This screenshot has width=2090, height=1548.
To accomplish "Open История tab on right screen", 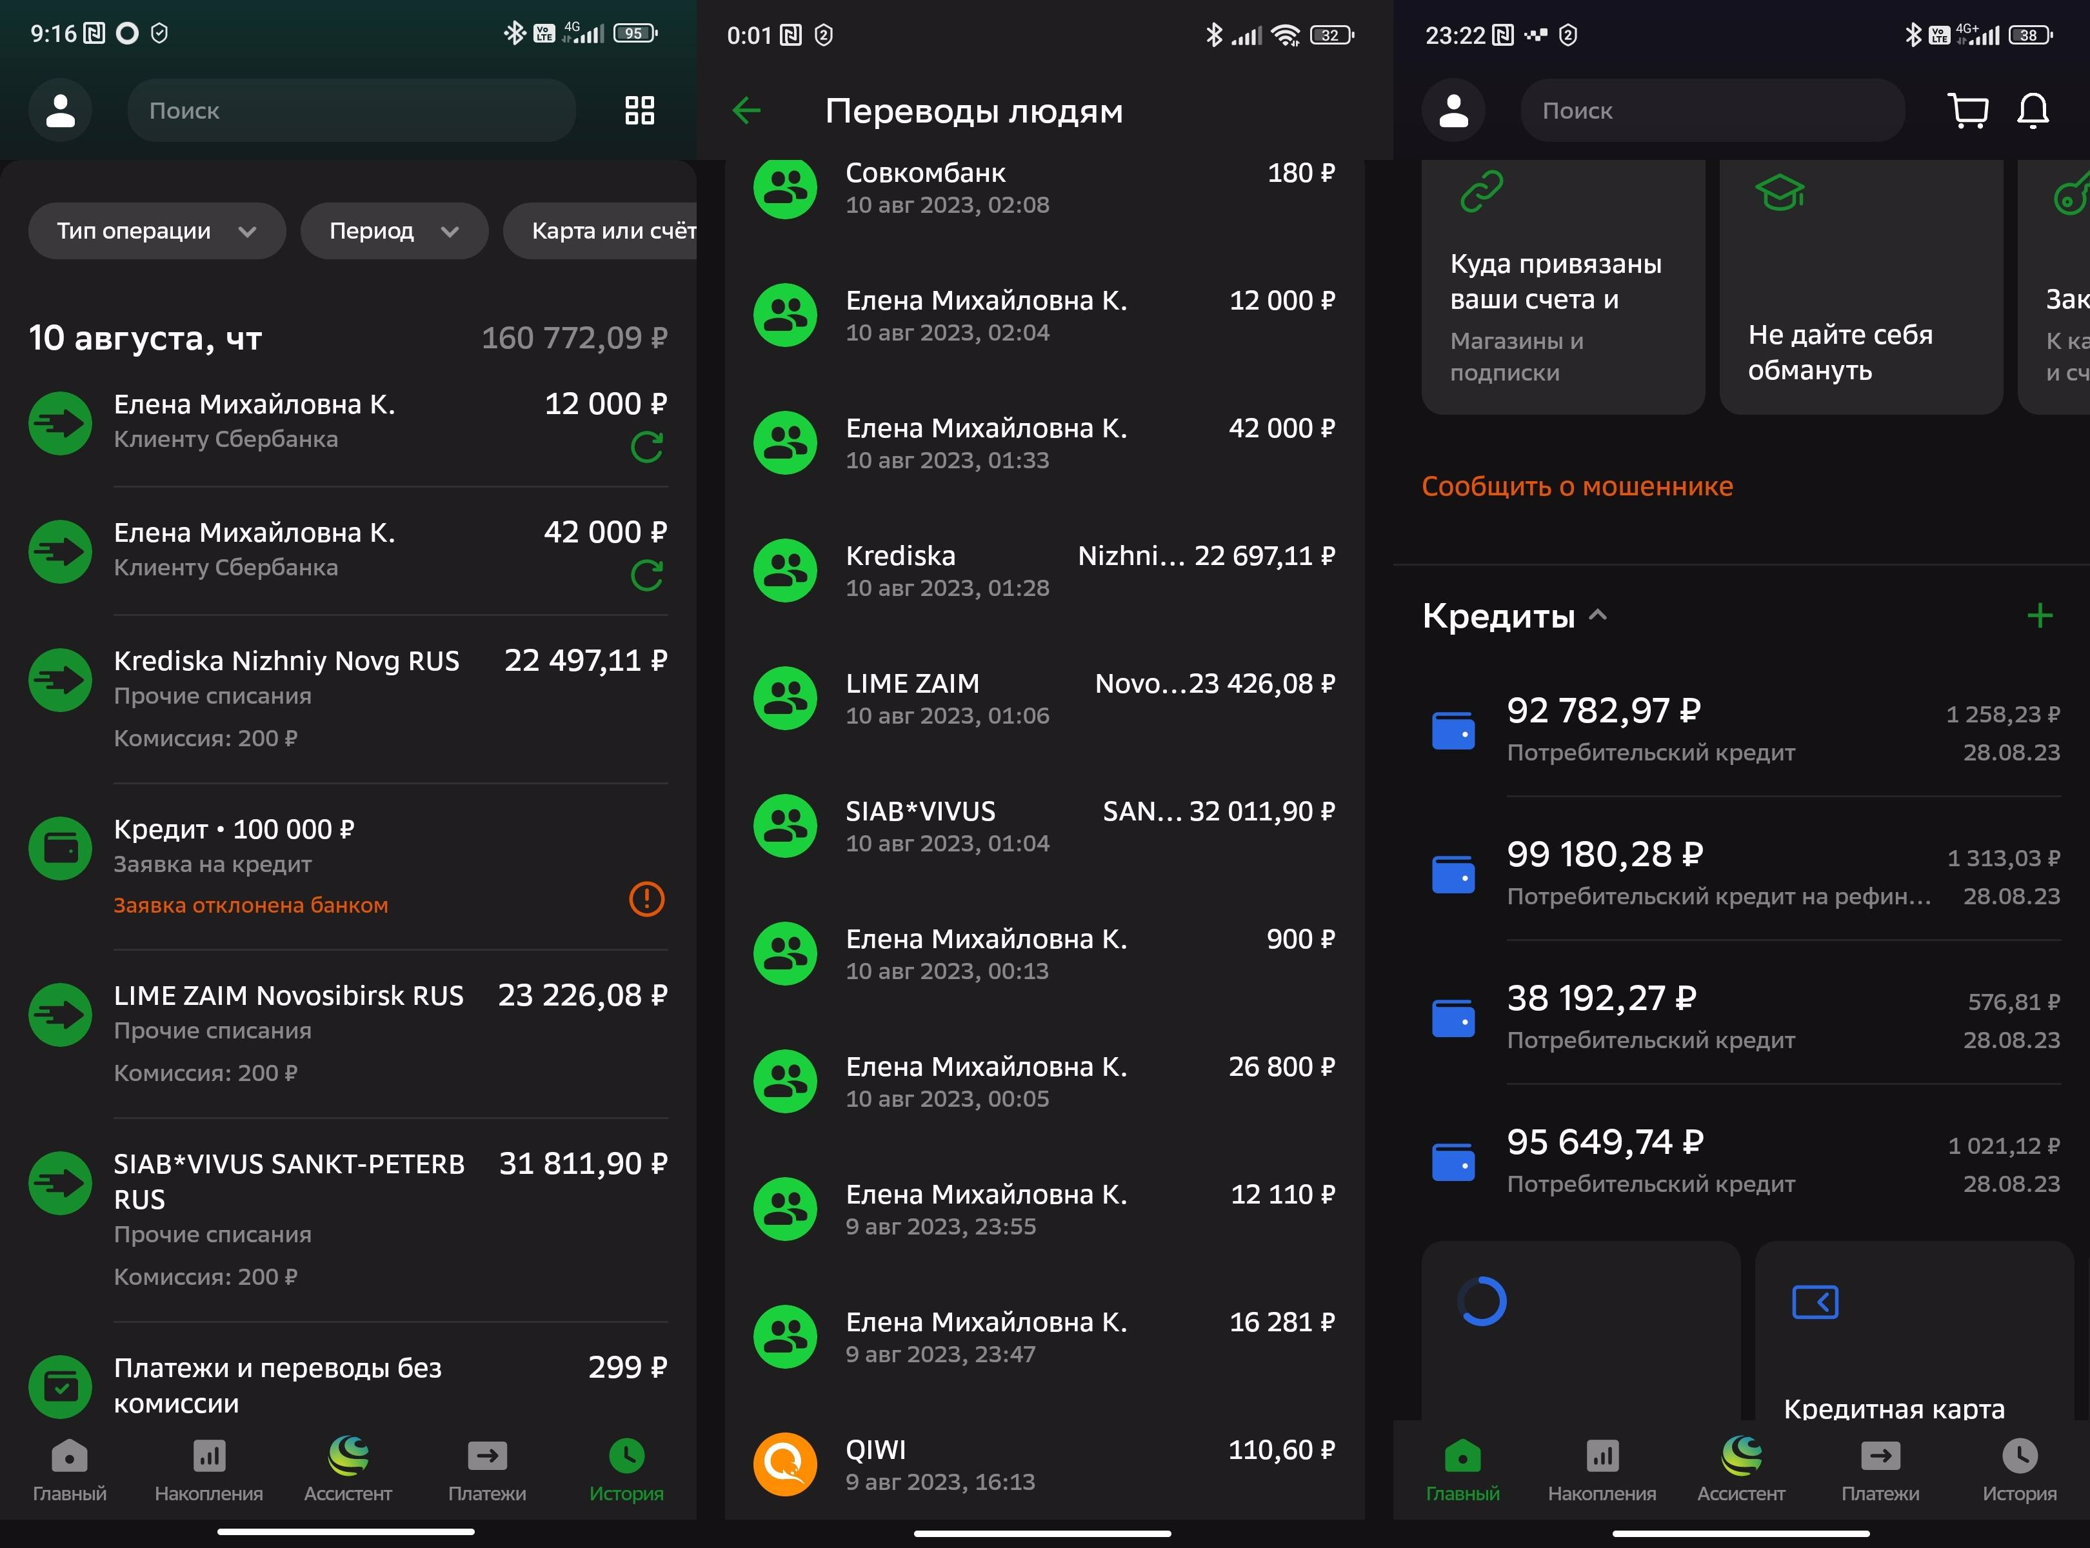I will [x=2020, y=1471].
